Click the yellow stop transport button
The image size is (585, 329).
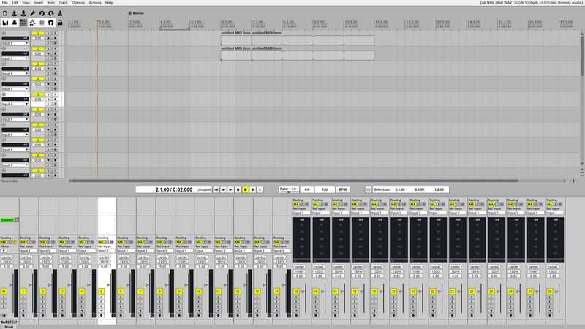pyautogui.click(x=245, y=189)
